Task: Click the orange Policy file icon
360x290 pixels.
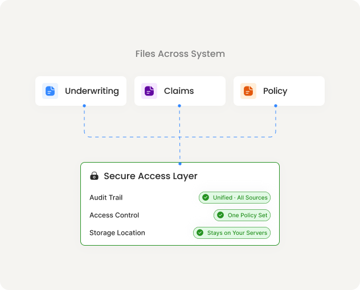Action: [x=248, y=91]
